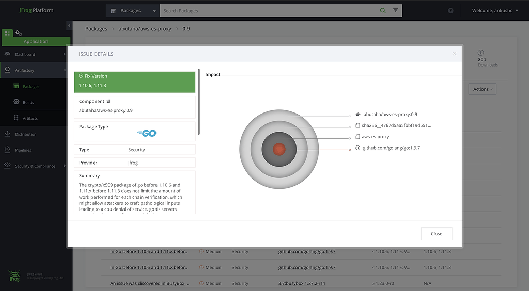Focus the Search Packages input field
Image resolution: width=529 pixels, height=291 pixels.
tap(269, 11)
